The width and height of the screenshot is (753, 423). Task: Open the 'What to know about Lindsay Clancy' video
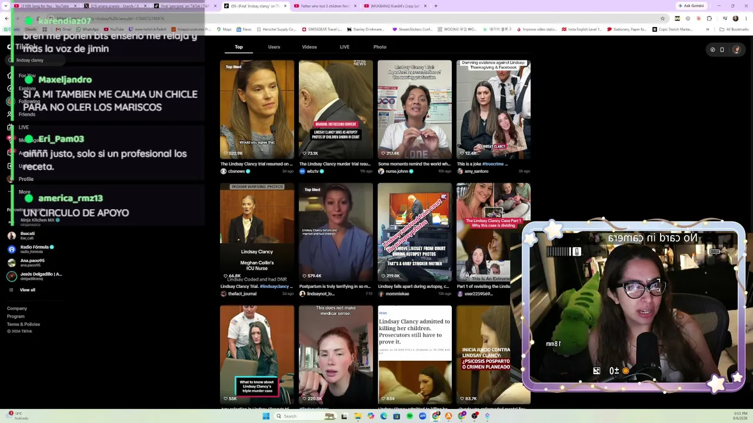257,354
